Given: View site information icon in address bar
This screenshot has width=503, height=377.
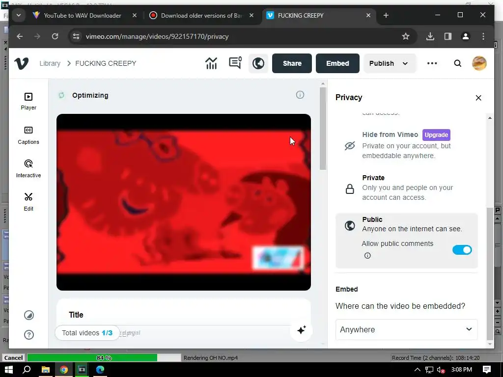Looking at the screenshot, I should pyautogui.click(x=76, y=36).
